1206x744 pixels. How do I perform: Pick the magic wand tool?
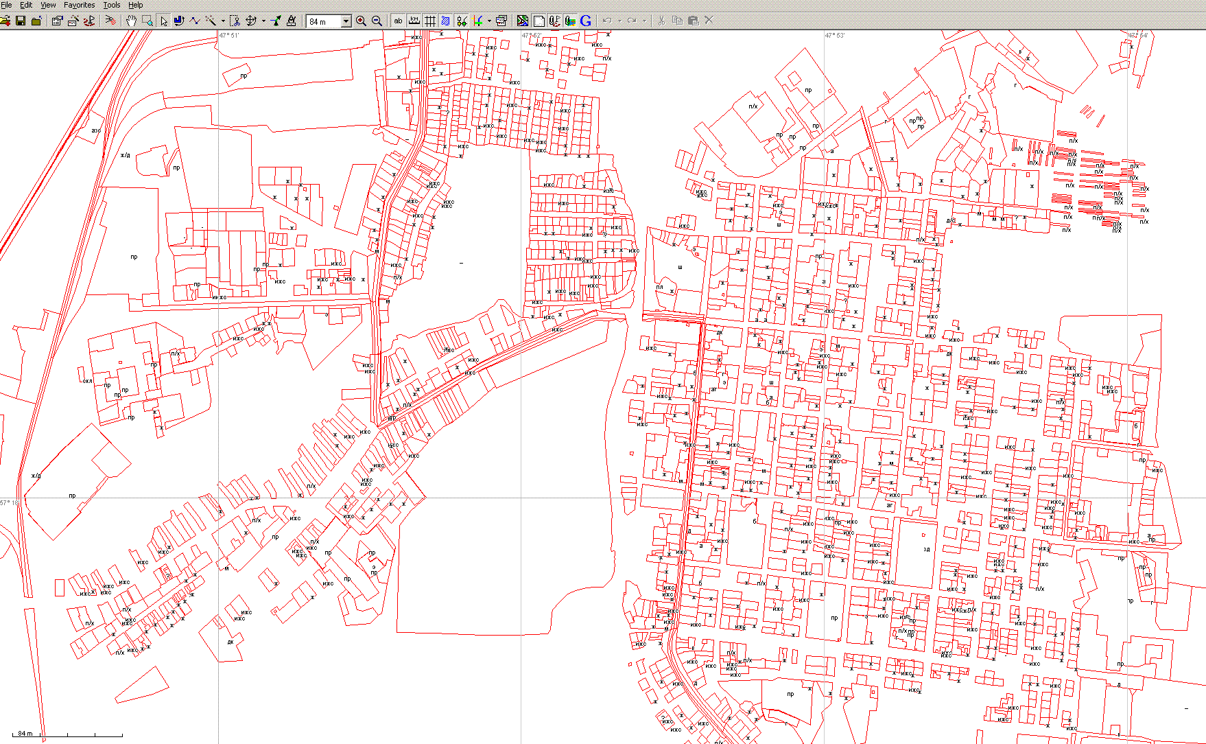(211, 21)
